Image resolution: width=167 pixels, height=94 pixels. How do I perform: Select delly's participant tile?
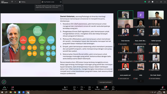[141, 75]
